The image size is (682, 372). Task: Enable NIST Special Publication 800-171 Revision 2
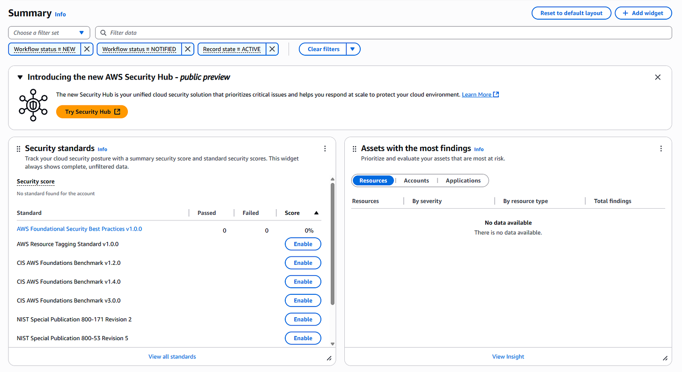click(x=303, y=319)
